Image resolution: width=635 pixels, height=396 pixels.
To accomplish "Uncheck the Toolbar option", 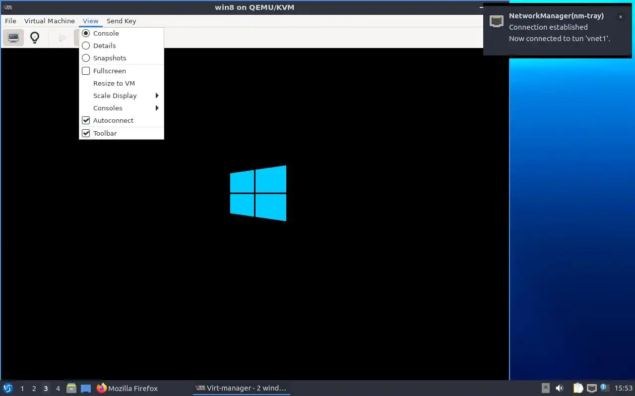I will [x=122, y=133].
